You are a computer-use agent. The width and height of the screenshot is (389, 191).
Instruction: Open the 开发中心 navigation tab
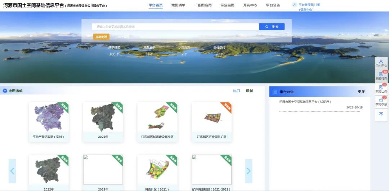click(250, 5)
